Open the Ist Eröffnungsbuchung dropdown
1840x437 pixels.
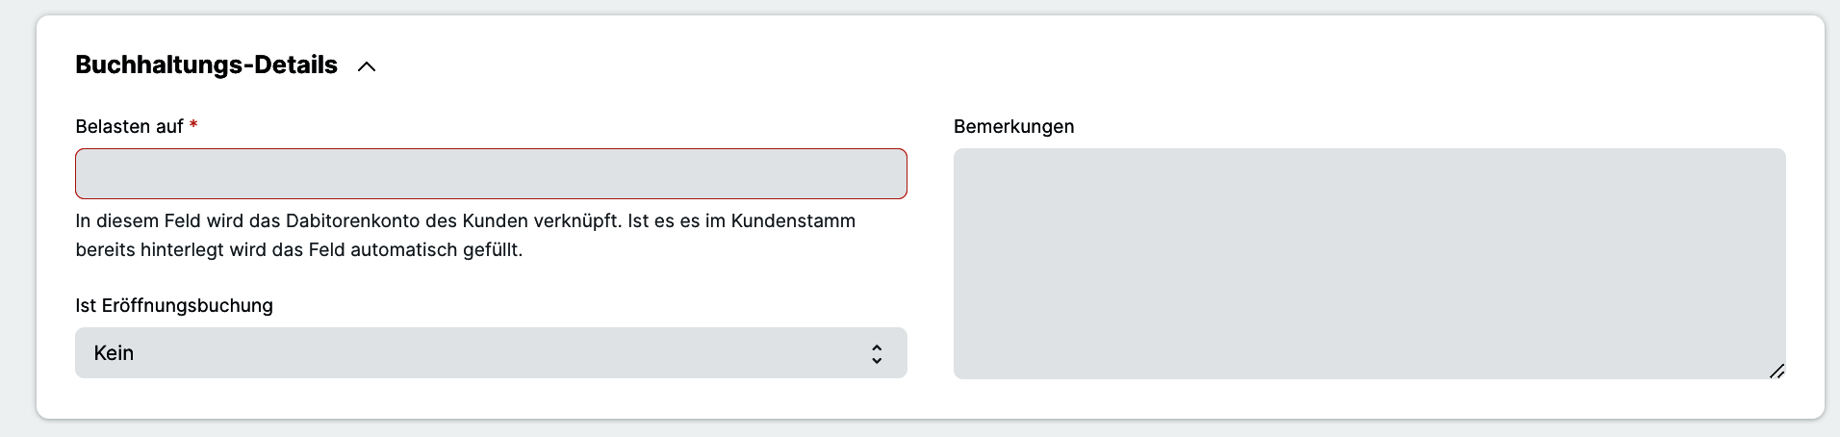(491, 353)
